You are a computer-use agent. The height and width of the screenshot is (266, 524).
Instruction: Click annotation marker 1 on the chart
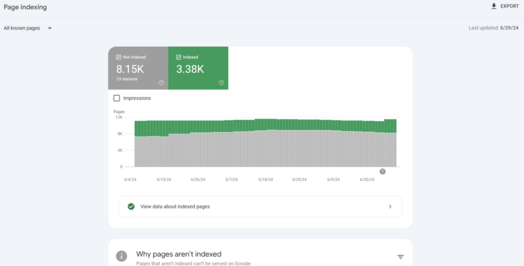(382, 171)
